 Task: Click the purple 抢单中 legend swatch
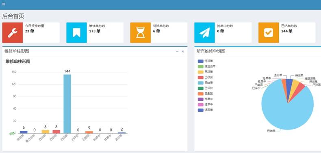[x=201, y=99]
